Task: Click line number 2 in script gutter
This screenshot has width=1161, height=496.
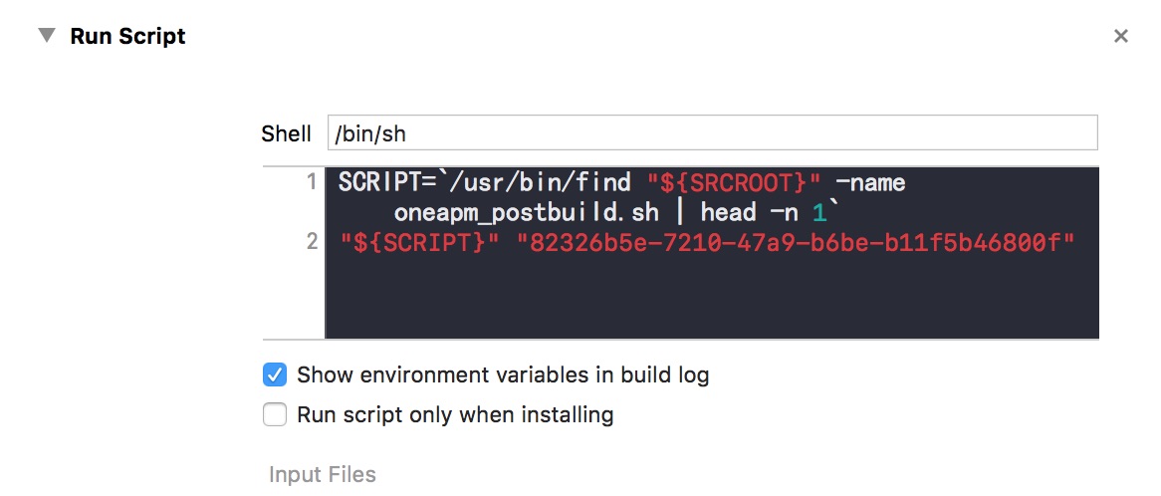Action: [312, 241]
